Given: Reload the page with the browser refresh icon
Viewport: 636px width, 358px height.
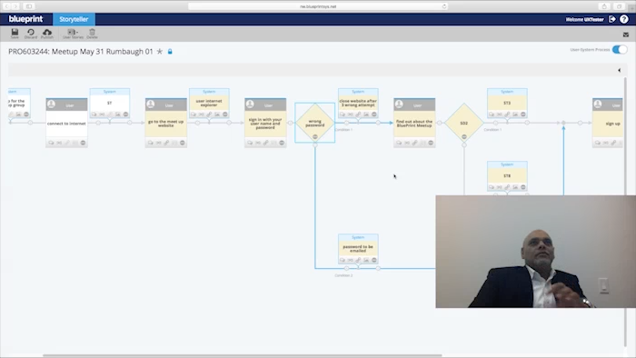Looking at the screenshot, I should (444, 6).
